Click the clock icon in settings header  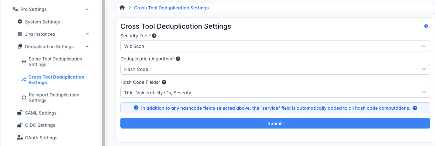(x=426, y=26)
